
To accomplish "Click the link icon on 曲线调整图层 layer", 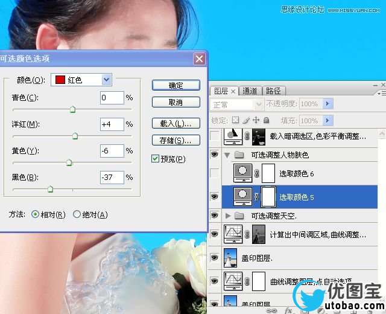I will click(x=247, y=281).
